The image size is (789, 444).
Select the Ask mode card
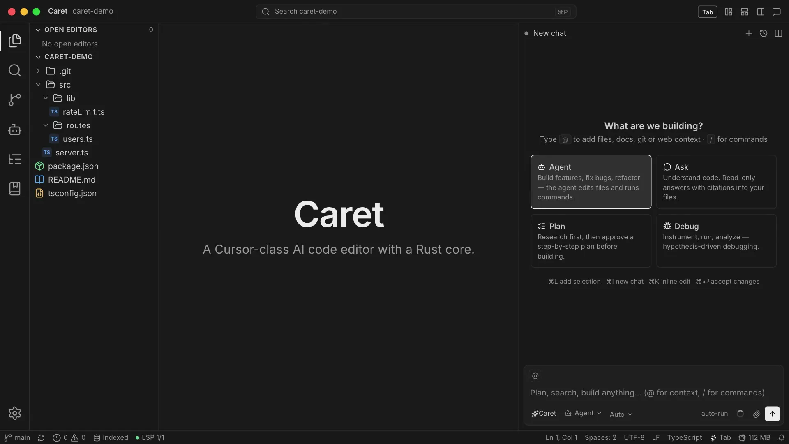pos(716,182)
